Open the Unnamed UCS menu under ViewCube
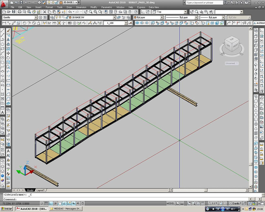 pos(232,63)
